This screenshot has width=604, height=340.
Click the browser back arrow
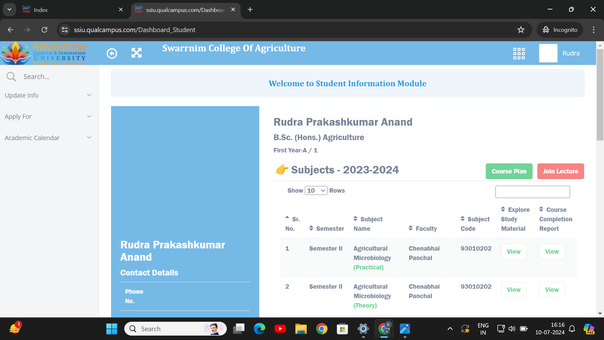pyautogui.click(x=10, y=30)
